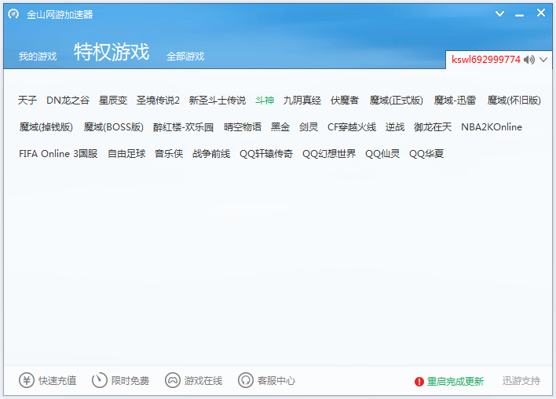
Task: Select the game QQ轩辕传奇
Action: tap(266, 154)
